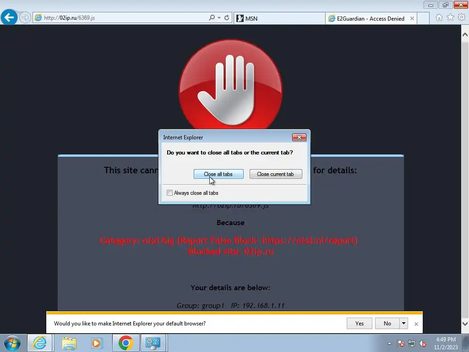
Task: Minimize the Internet Explorer window
Action: (x=431, y=5)
